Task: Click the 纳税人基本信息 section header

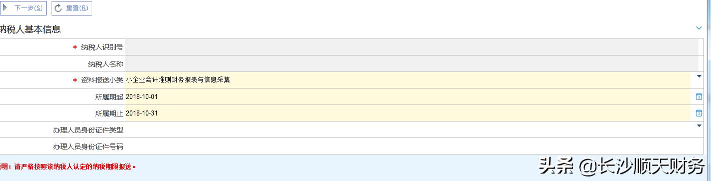Action: click(31, 29)
